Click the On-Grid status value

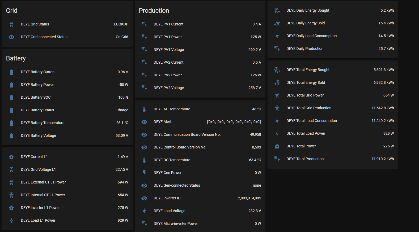[x=122, y=37]
